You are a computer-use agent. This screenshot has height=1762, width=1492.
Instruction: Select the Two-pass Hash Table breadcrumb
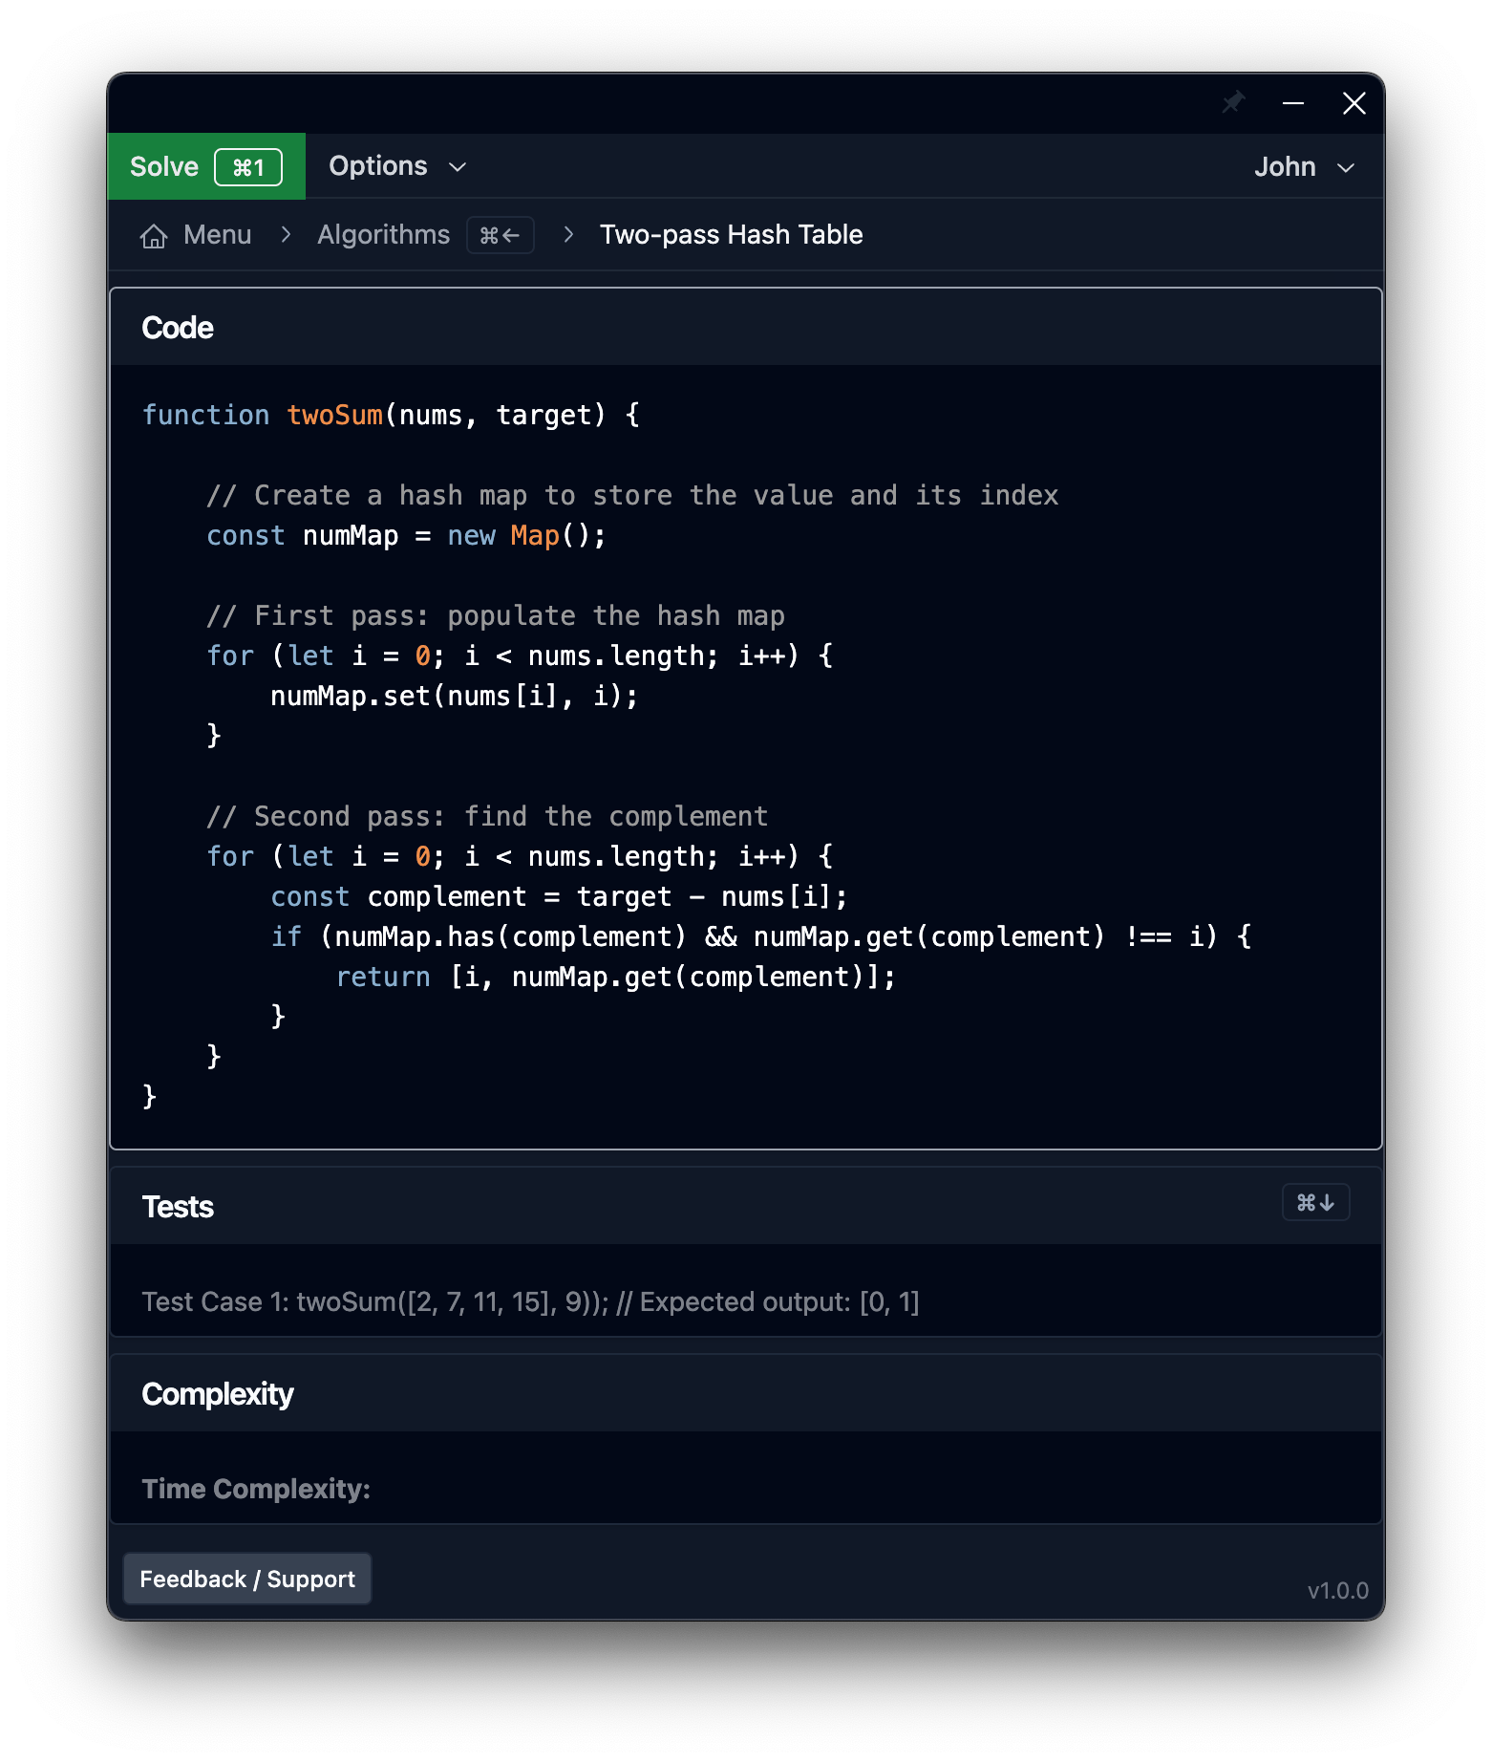pos(731,235)
